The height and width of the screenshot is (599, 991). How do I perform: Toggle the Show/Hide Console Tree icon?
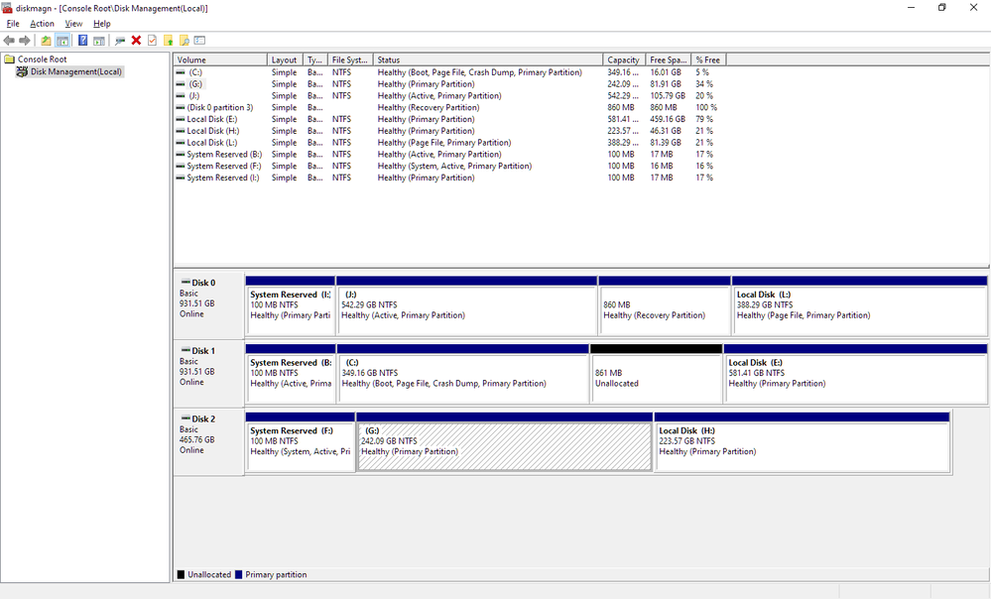coord(62,41)
